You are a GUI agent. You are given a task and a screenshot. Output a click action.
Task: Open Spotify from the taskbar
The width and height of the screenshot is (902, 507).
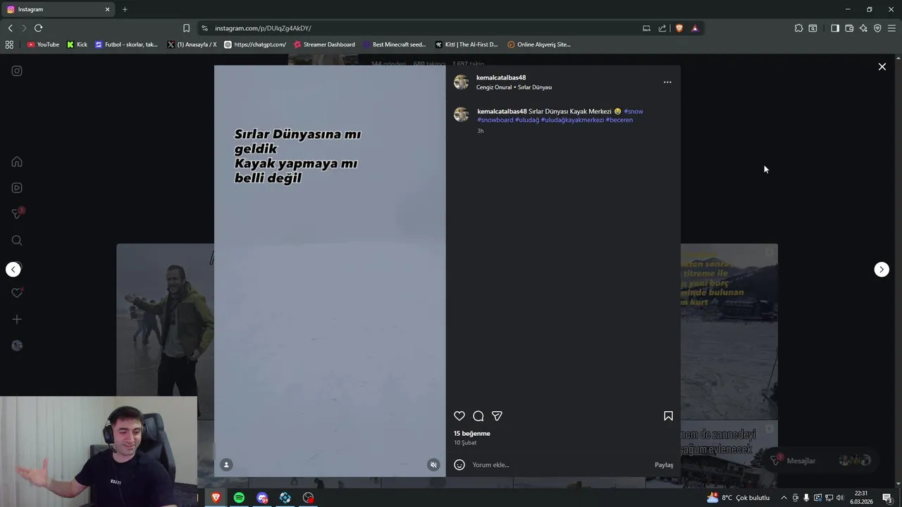pyautogui.click(x=239, y=498)
